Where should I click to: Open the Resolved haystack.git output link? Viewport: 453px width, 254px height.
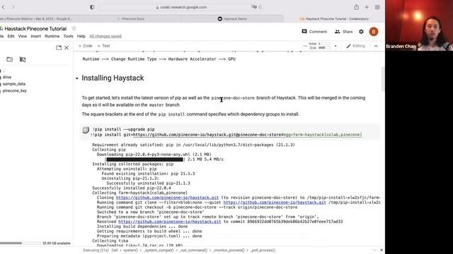pyautogui.click(x=170, y=222)
